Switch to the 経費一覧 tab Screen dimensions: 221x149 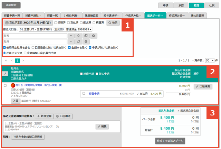[52, 16]
